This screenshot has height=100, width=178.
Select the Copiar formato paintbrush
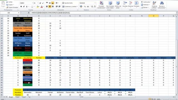[x=12, y=7]
